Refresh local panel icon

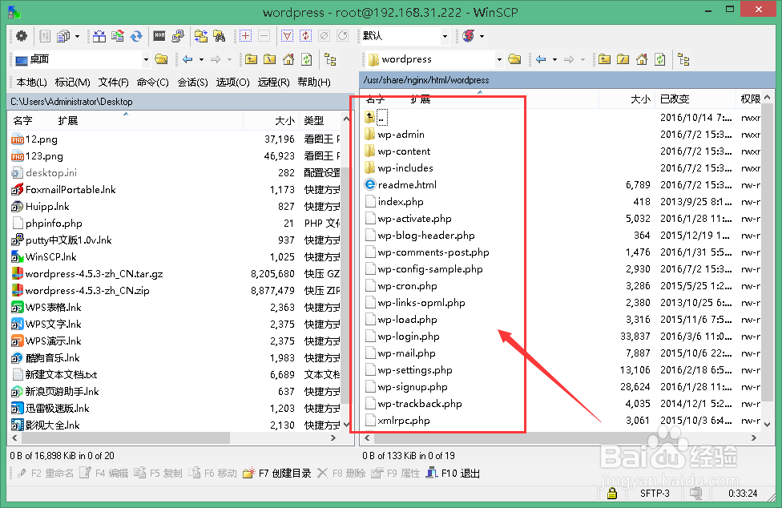[307, 60]
